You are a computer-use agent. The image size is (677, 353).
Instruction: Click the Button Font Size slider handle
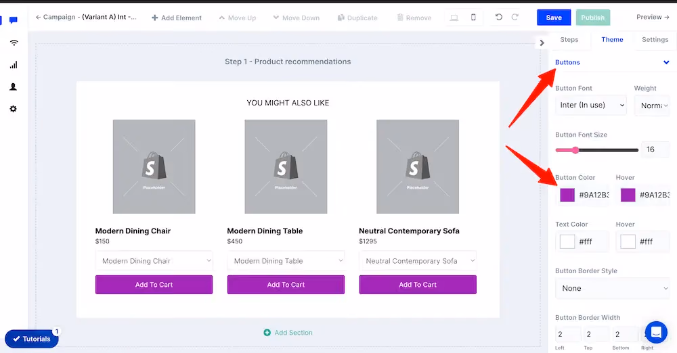(575, 150)
